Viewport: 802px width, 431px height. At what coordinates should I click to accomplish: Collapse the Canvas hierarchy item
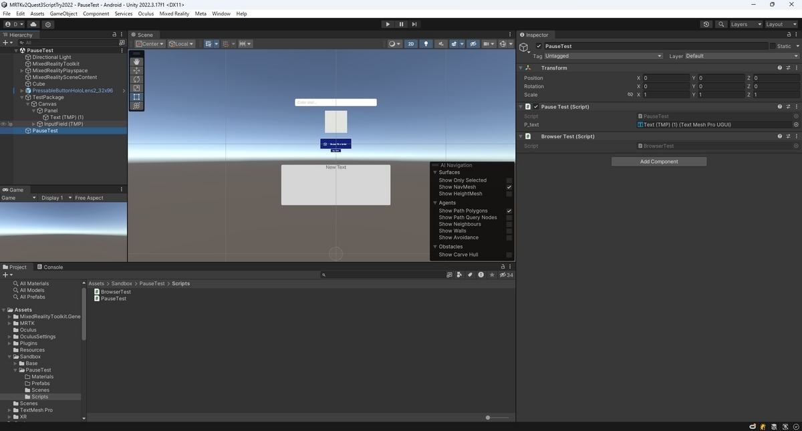click(27, 104)
